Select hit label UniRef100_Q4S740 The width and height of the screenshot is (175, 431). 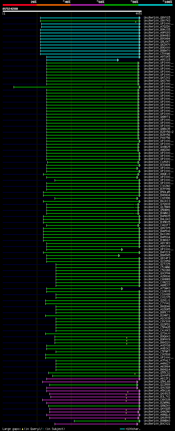(157, 81)
